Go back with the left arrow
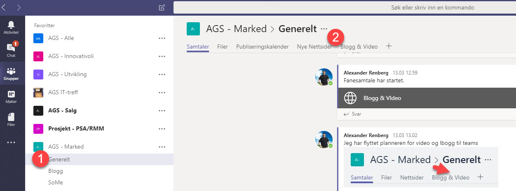Viewport: 516px width, 191px height. (4, 7)
